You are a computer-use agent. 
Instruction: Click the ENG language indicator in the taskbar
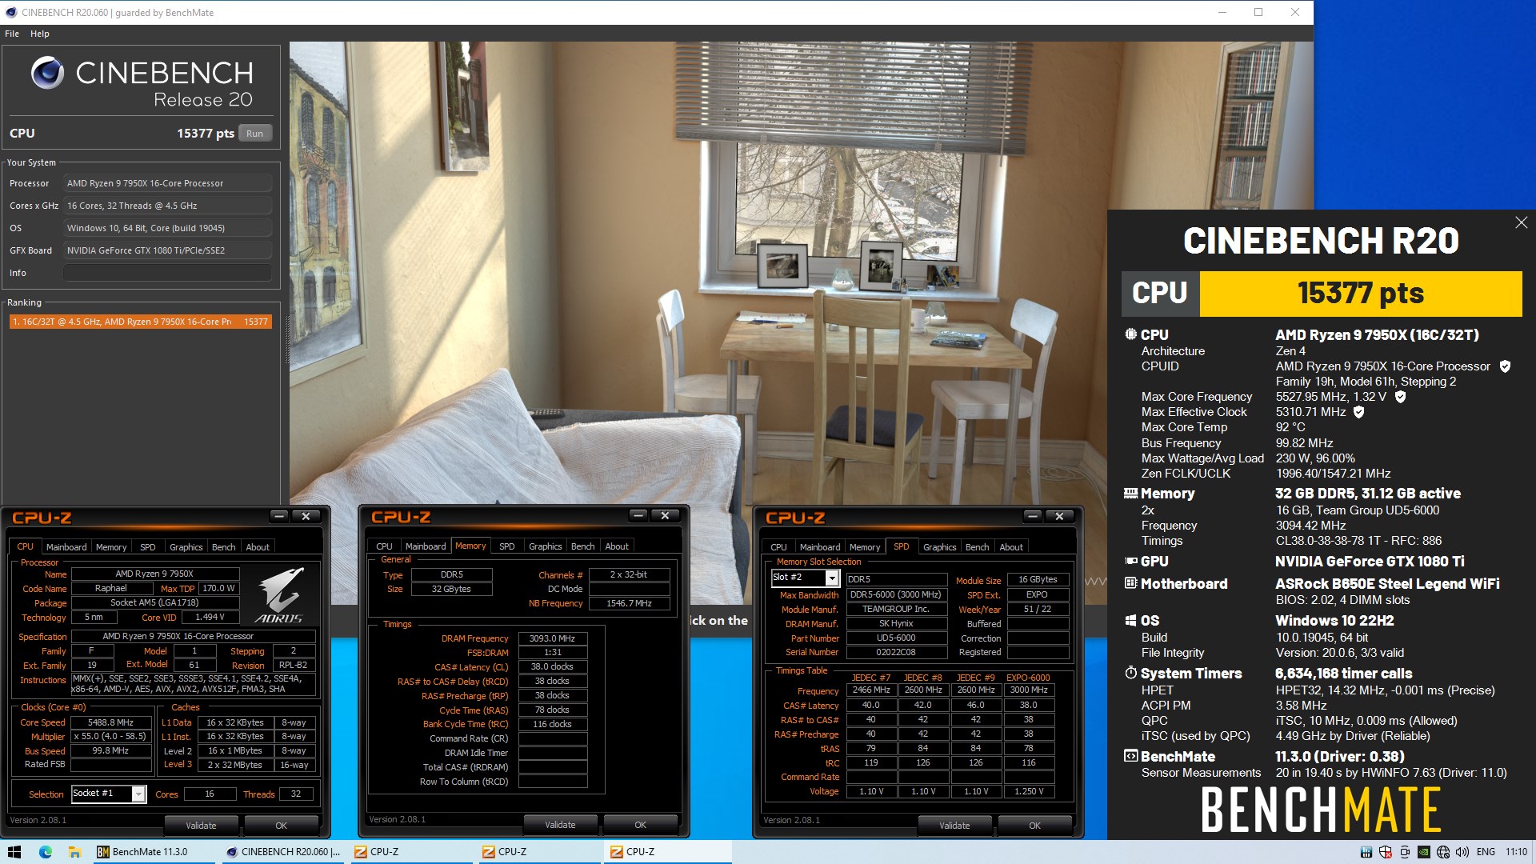tap(1486, 852)
